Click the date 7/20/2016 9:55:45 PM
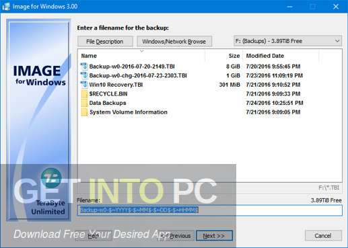This screenshot has width=348, height=248. point(273,67)
